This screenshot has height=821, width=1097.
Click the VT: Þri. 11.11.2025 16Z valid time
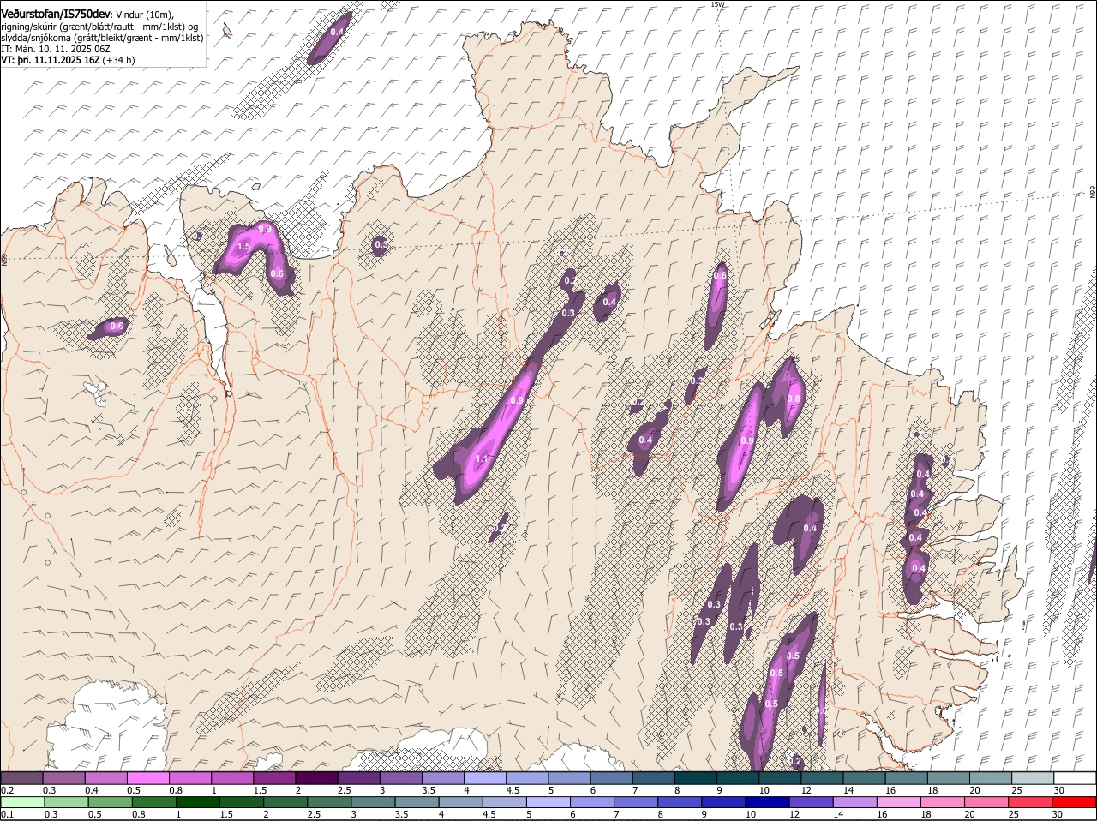coord(51,61)
